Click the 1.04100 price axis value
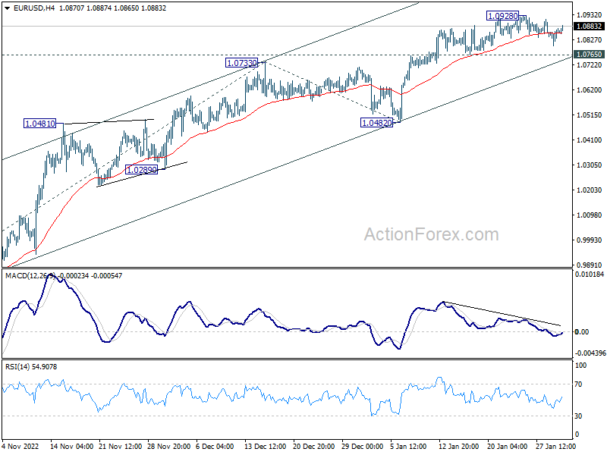The height and width of the screenshot is (455, 607). (590, 140)
